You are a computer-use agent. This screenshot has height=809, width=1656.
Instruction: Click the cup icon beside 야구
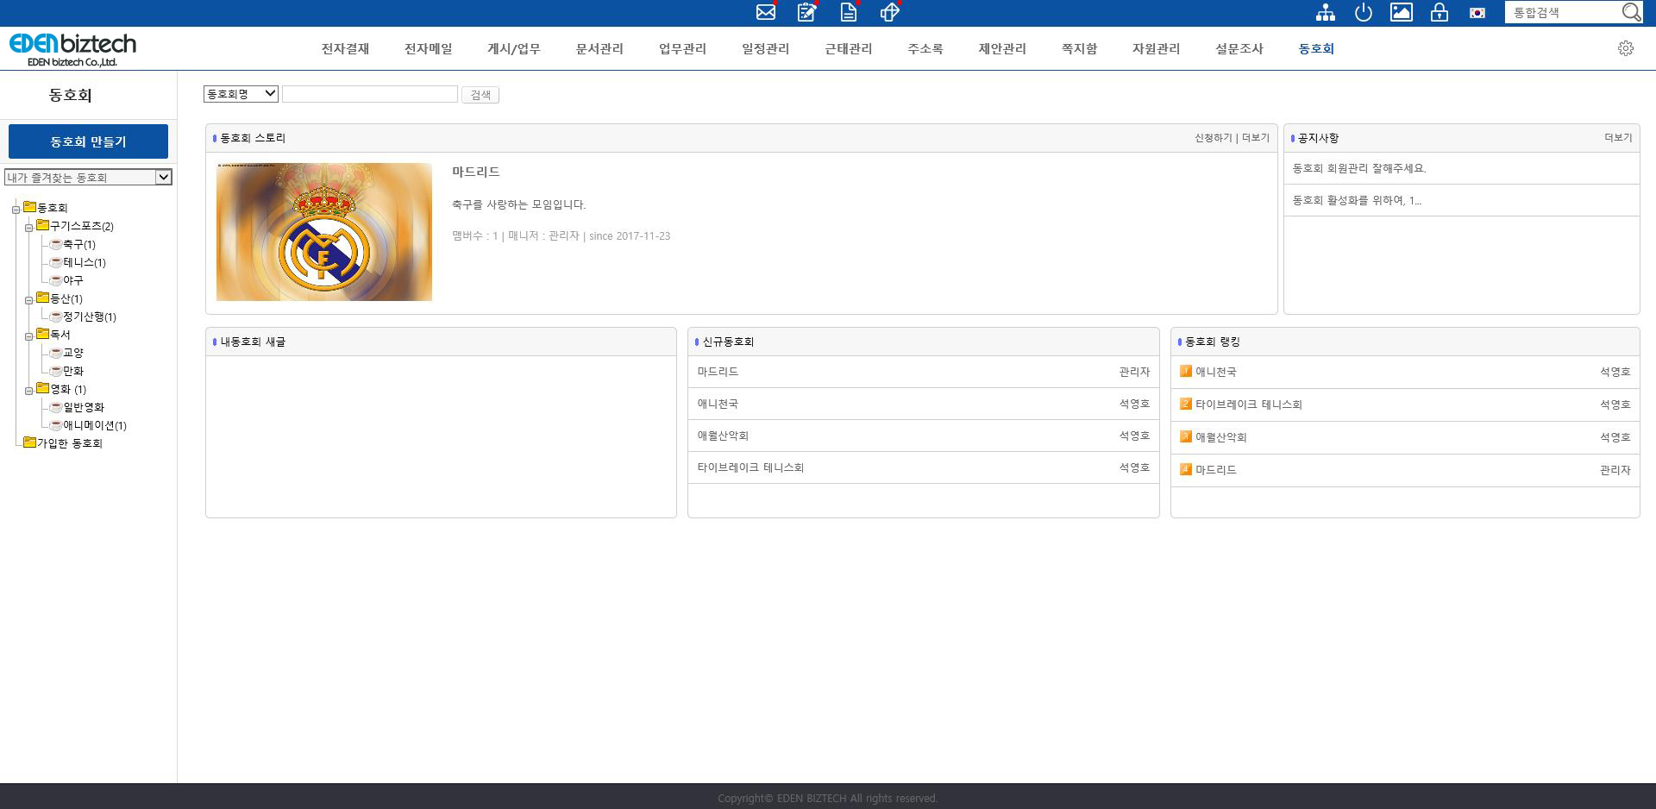pos(56,280)
